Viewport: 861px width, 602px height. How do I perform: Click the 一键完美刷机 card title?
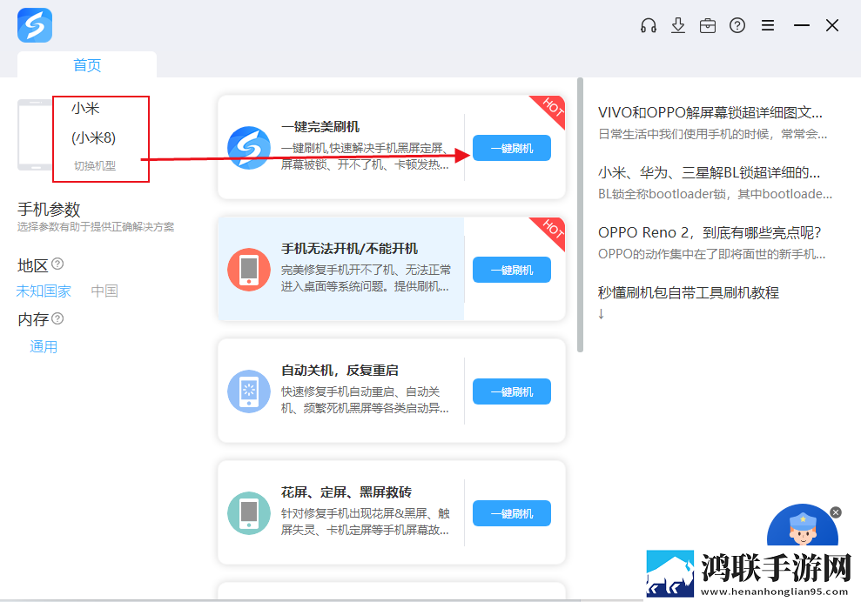320,127
